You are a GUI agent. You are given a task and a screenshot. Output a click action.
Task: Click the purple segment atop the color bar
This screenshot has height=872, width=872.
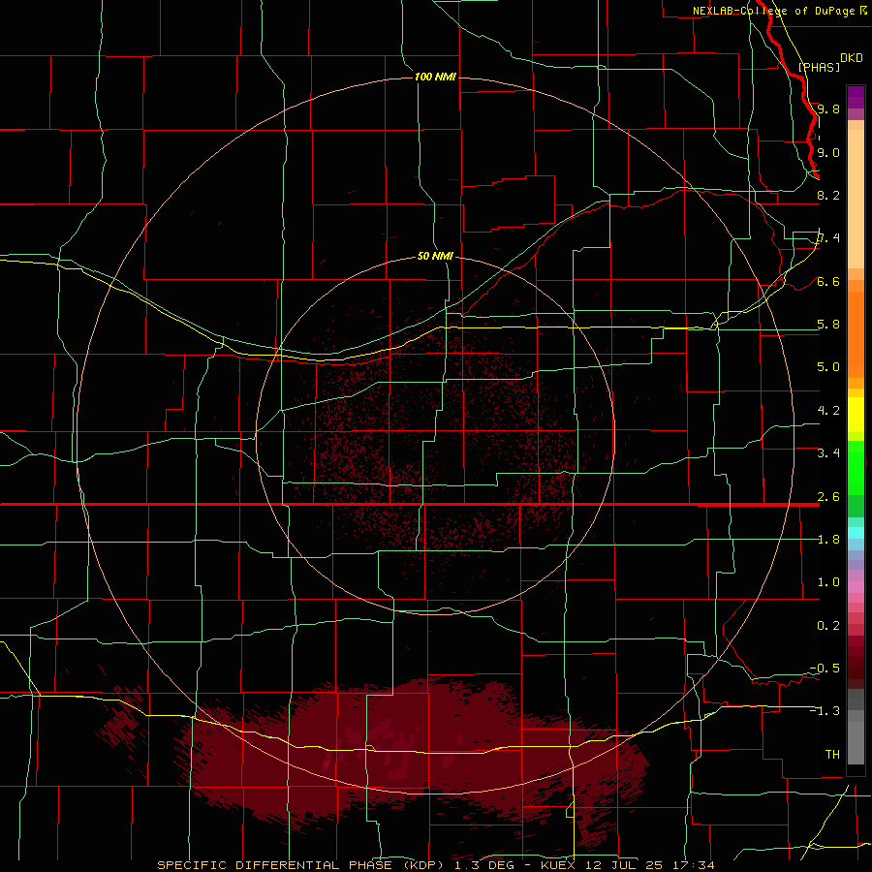856,97
